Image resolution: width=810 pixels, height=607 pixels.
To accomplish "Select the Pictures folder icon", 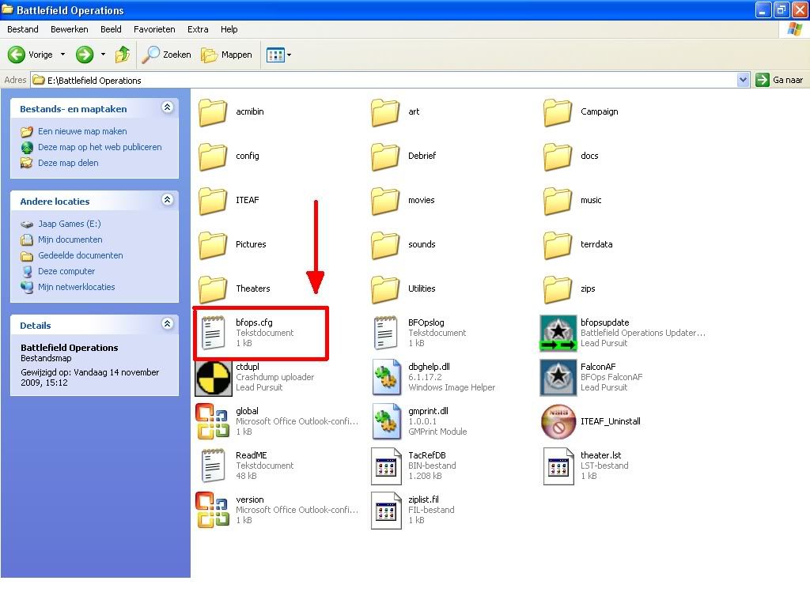I will pyautogui.click(x=213, y=245).
